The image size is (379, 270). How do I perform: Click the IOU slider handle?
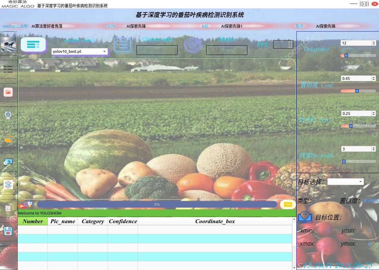point(351,126)
